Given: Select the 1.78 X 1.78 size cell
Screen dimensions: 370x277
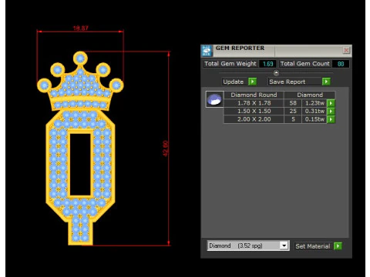Looking at the screenshot, I should (254, 103).
